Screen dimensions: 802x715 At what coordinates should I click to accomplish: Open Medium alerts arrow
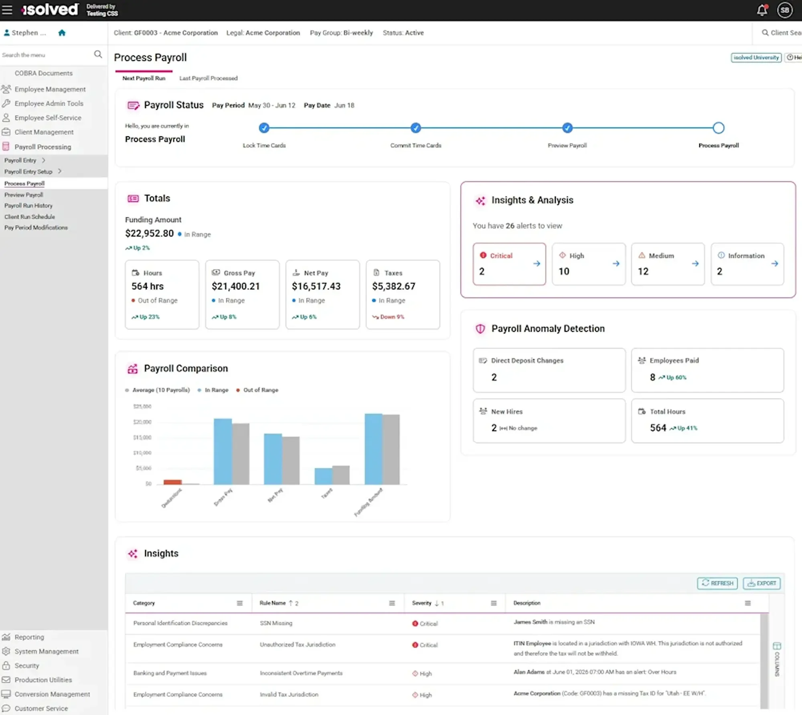click(x=695, y=263)
